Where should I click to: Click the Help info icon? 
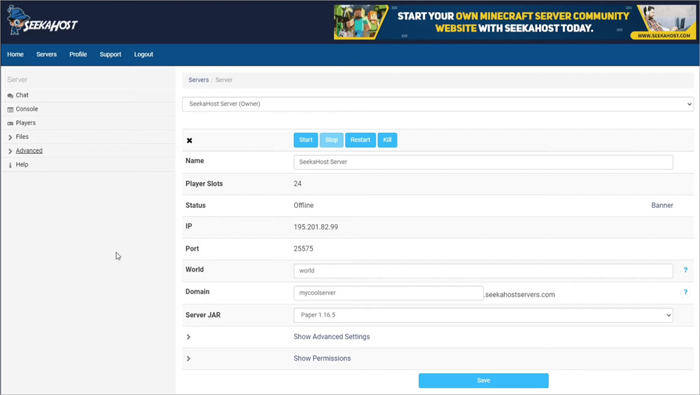(10, 165)
